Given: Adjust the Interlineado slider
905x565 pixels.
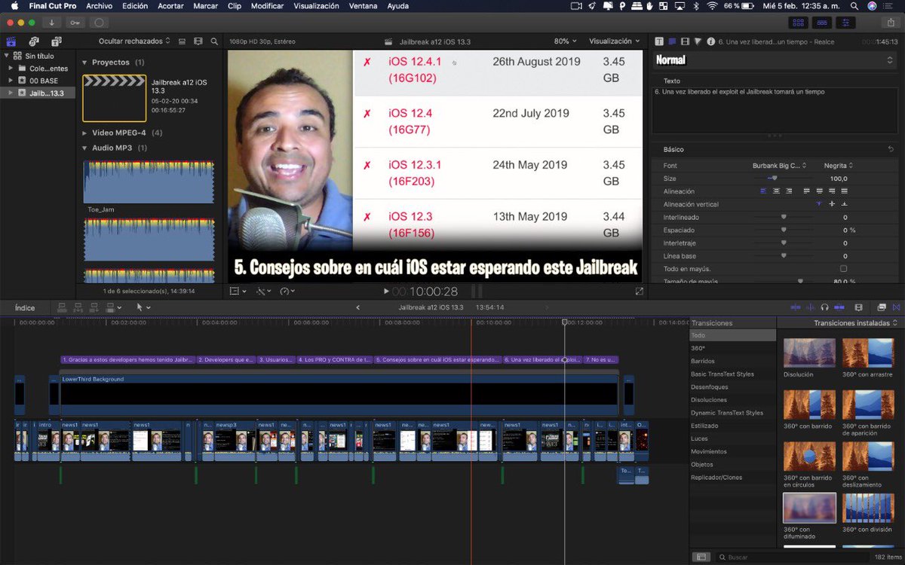Looking at the screenshot, I should (x=785, y=217).
